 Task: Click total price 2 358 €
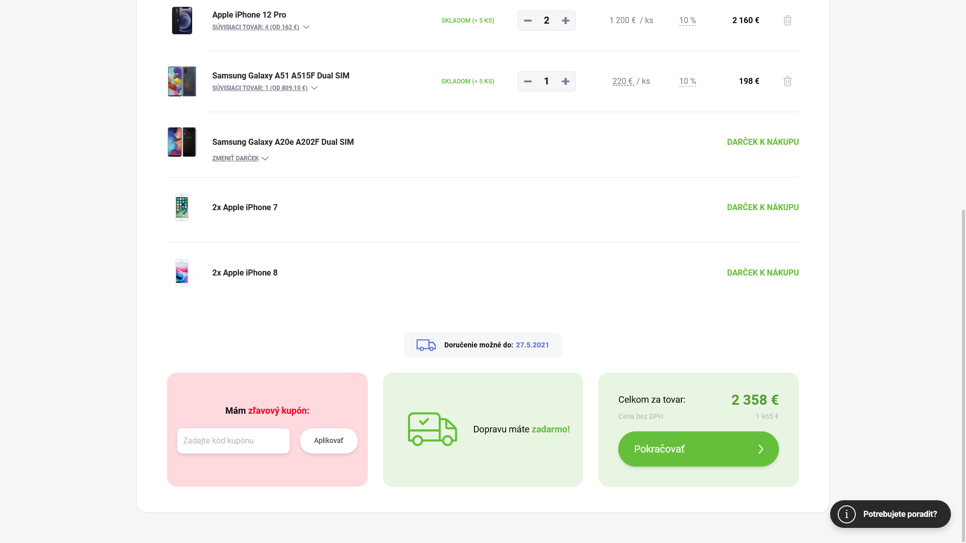[x=755, y=400]
